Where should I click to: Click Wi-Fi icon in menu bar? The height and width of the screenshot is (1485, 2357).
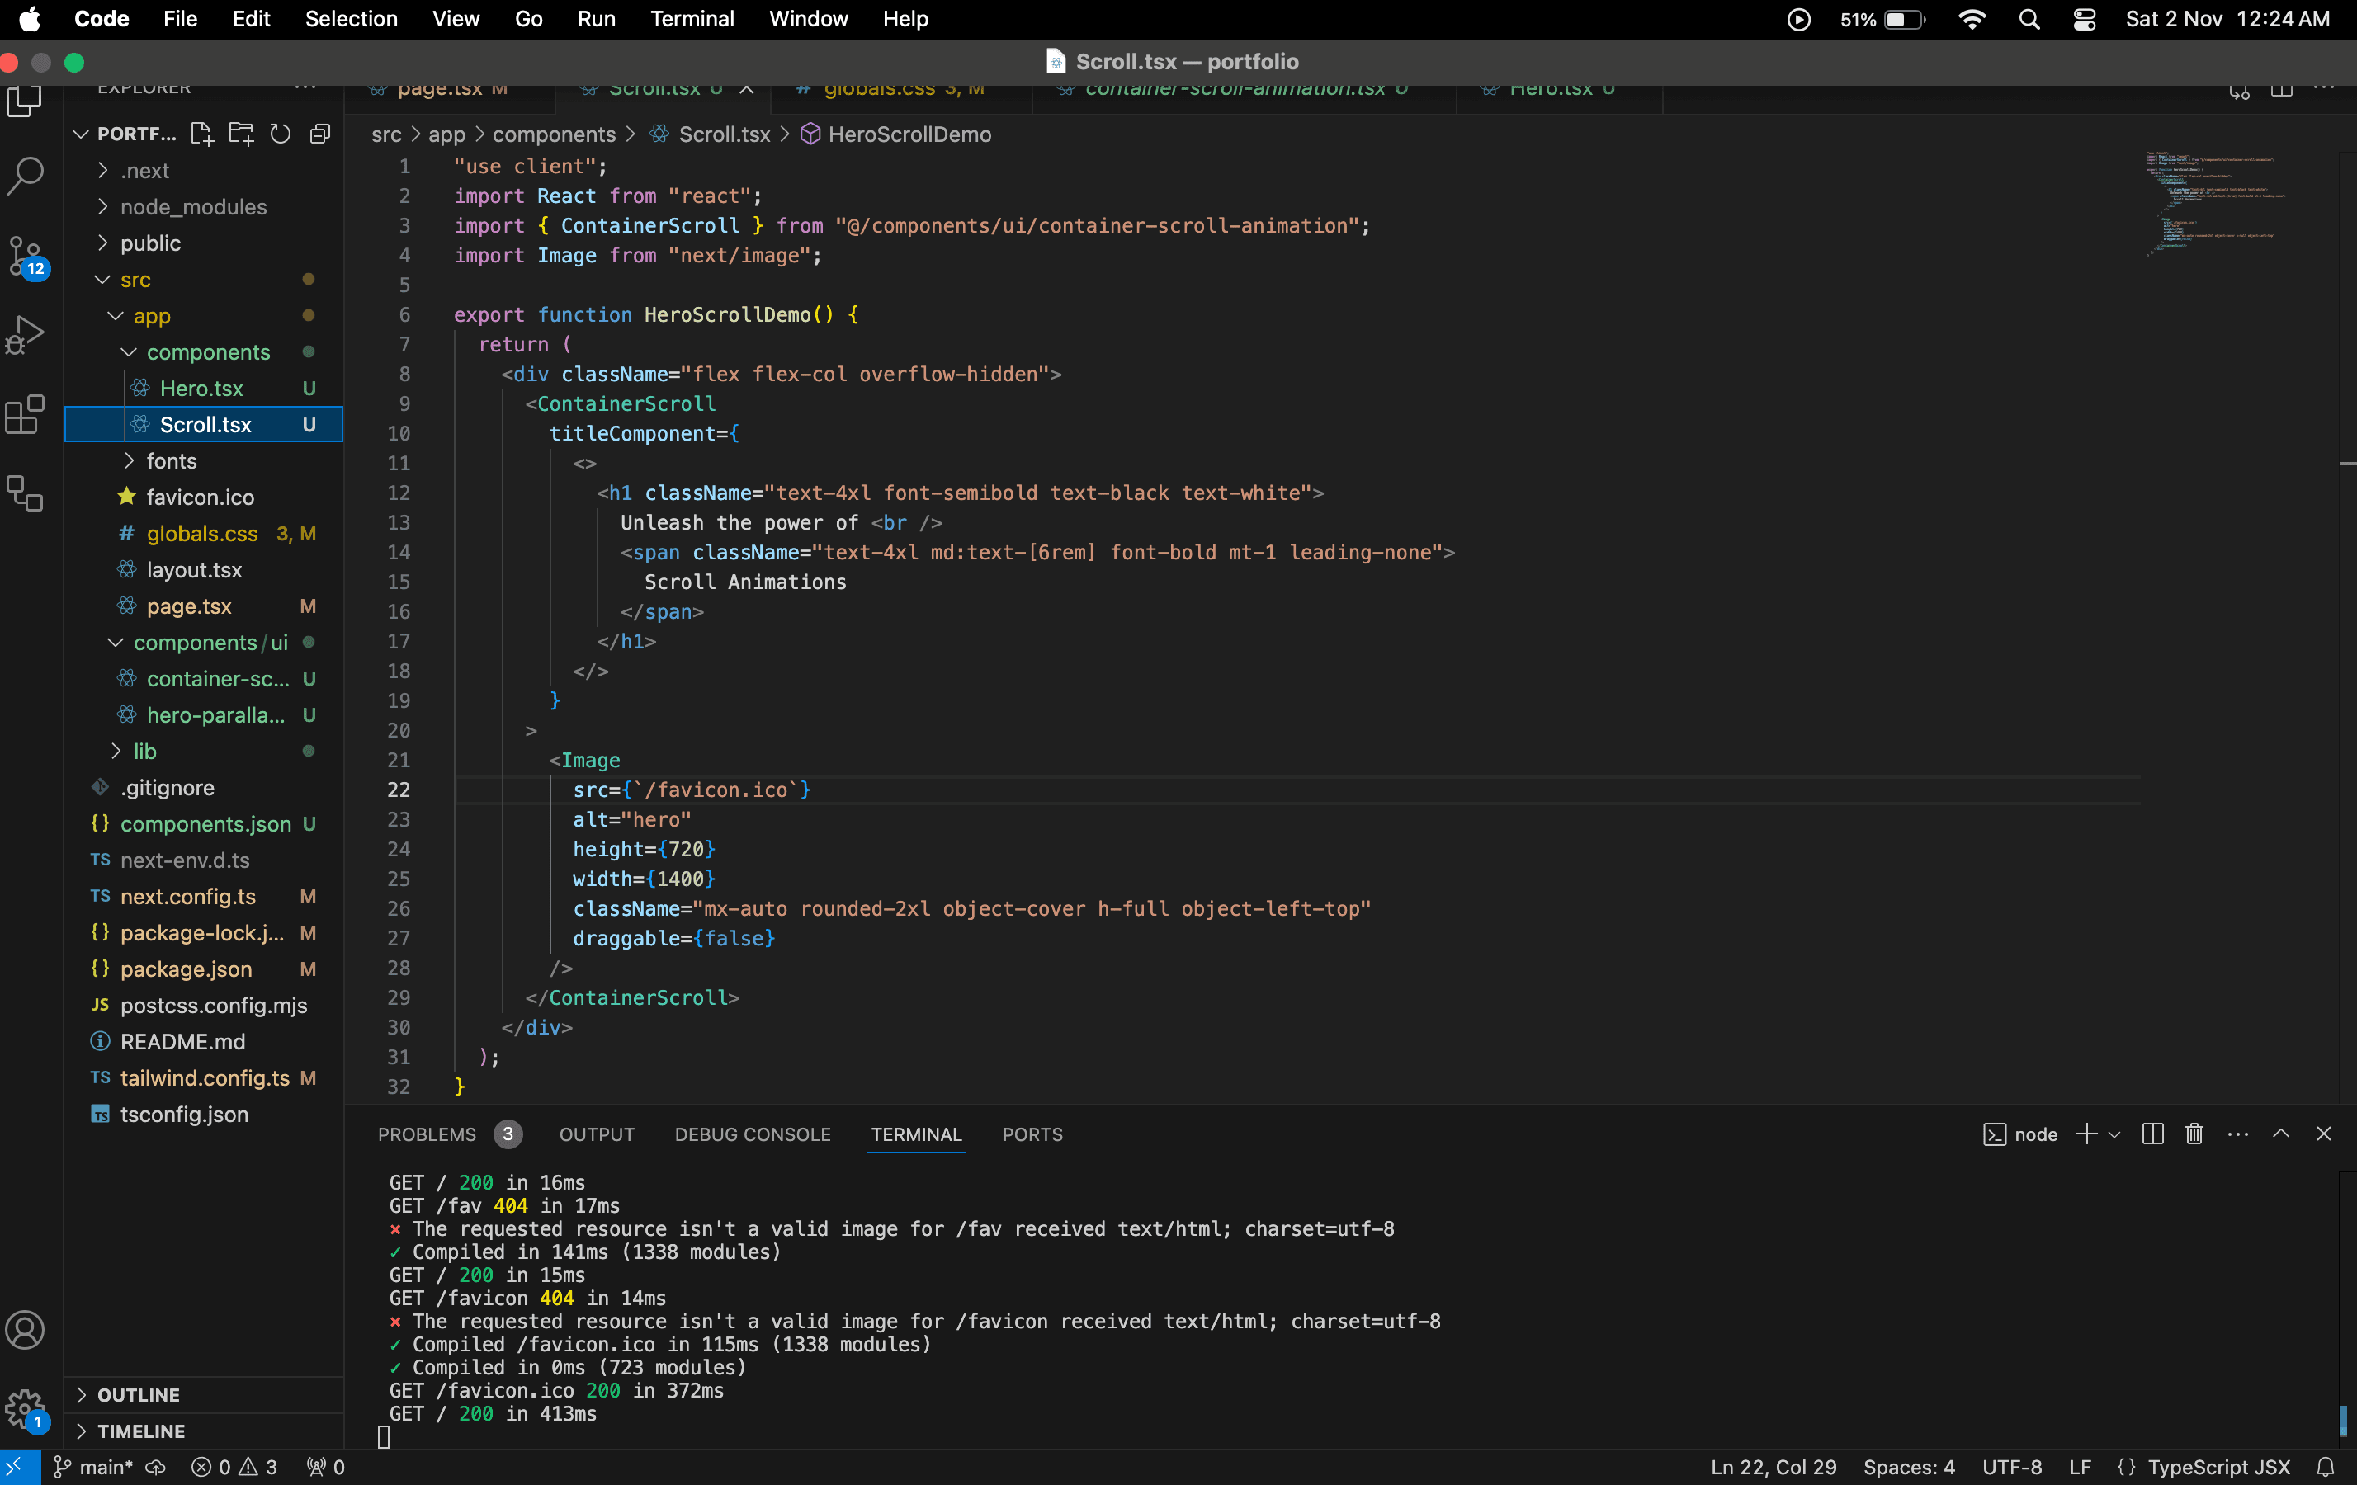click(x=1972, y=20)
